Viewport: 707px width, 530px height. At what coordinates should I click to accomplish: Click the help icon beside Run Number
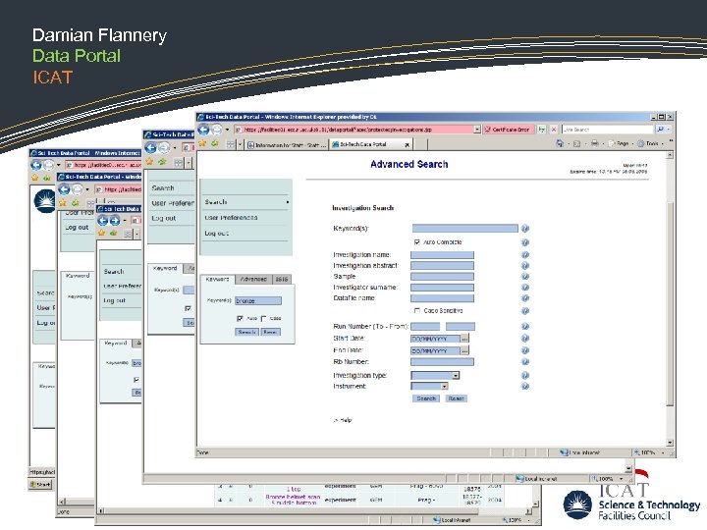pos(525,326)
